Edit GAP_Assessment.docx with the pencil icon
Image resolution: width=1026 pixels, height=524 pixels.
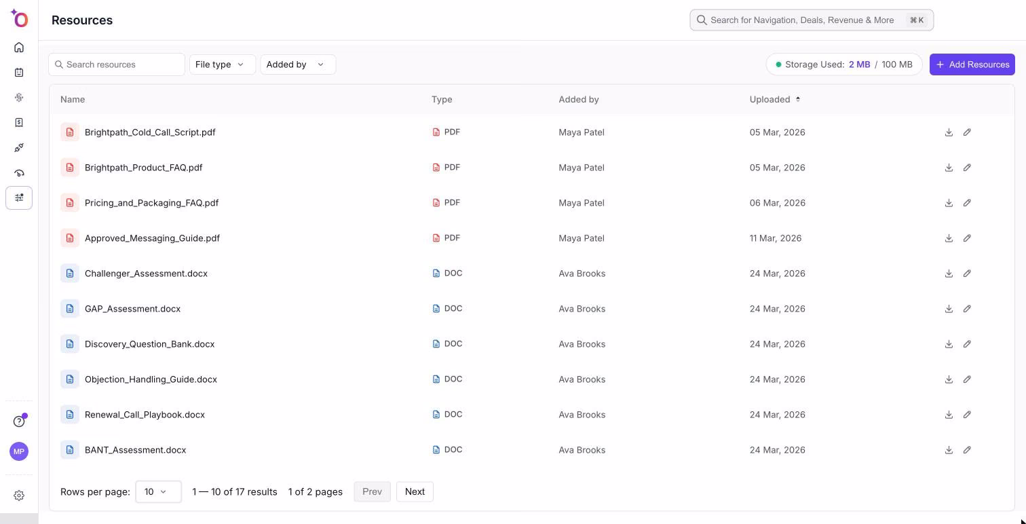click(967, 309)
